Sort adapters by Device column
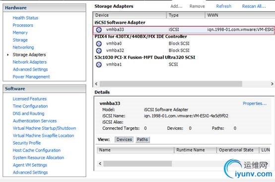 click(130, 15)
